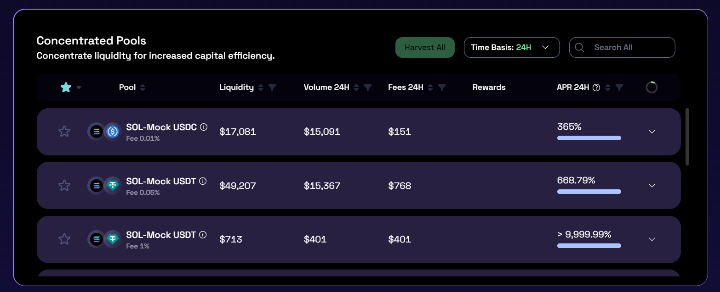720x292 pixels.
Task: Expand the SOL-Mock USDC pool row
Action: pos(651,132)
